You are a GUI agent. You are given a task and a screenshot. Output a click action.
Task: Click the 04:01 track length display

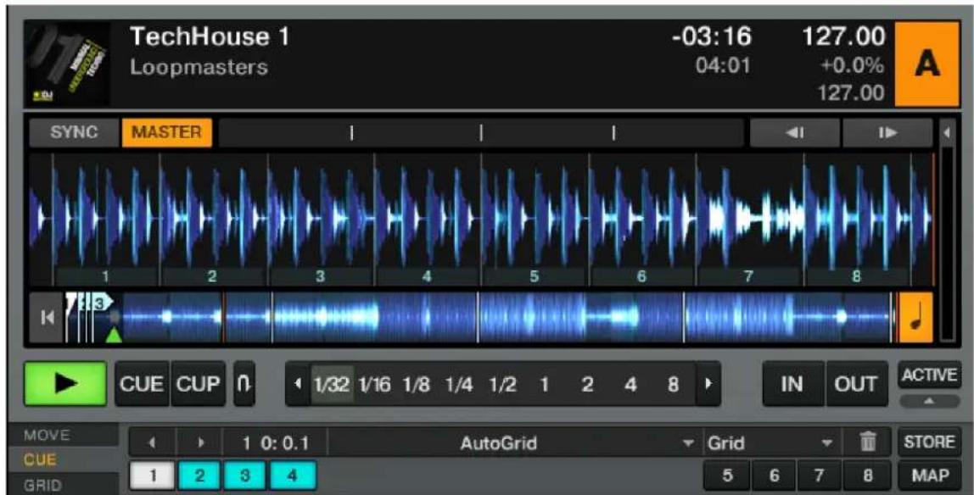point(723,65)
